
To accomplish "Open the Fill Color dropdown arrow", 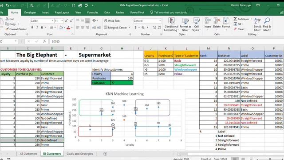I will click(x=64, y=28).
